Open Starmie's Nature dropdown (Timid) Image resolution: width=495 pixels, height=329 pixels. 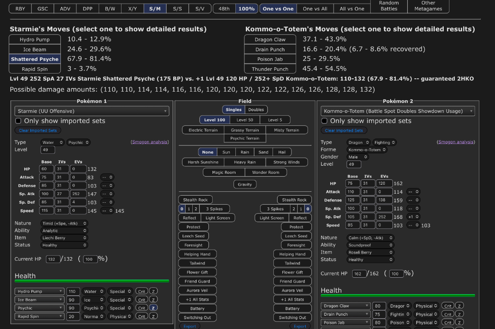pos(64,223)
